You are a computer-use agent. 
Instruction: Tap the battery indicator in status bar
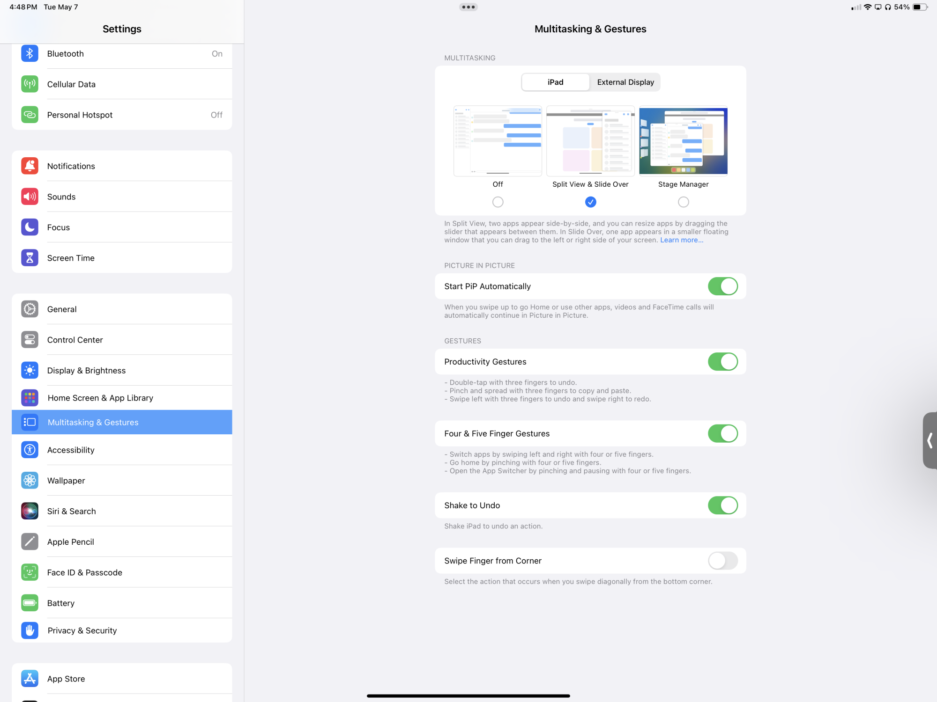[x=920, y=7]
